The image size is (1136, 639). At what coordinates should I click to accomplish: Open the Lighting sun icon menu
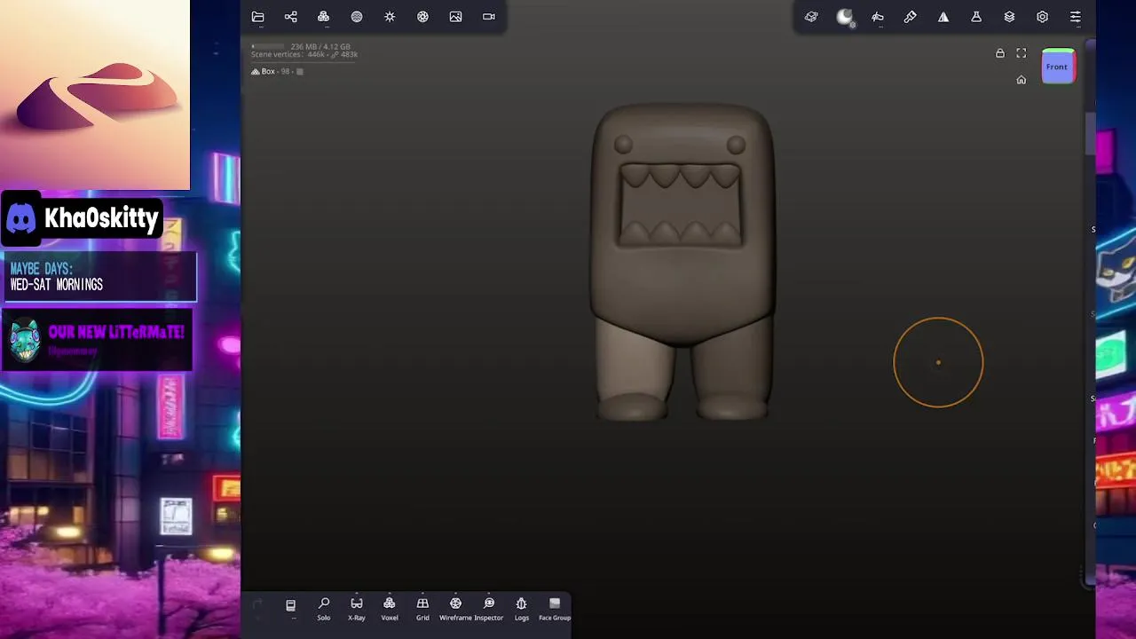pyautogui.click(x=390, y=17)
